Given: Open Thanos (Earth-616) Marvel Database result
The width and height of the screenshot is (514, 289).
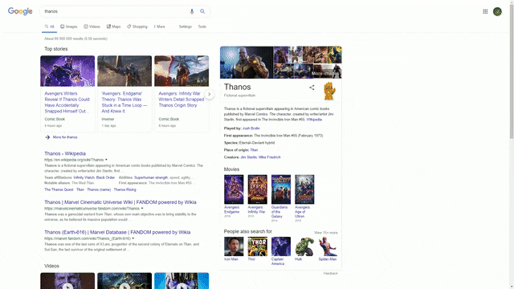Looking at the screenshot, I should point(117,232).
